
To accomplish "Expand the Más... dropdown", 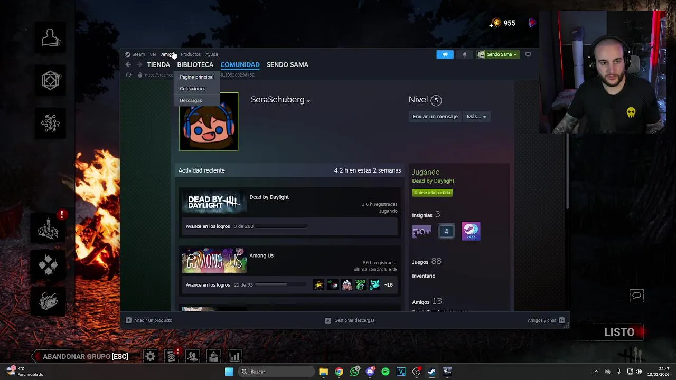I will 476,117.
